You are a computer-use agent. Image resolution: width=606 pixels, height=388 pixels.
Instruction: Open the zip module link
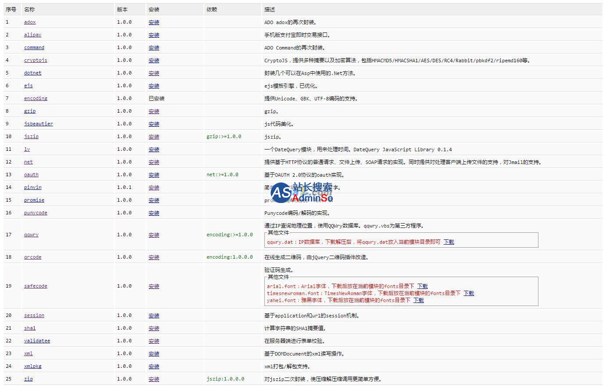click(29, 379)
